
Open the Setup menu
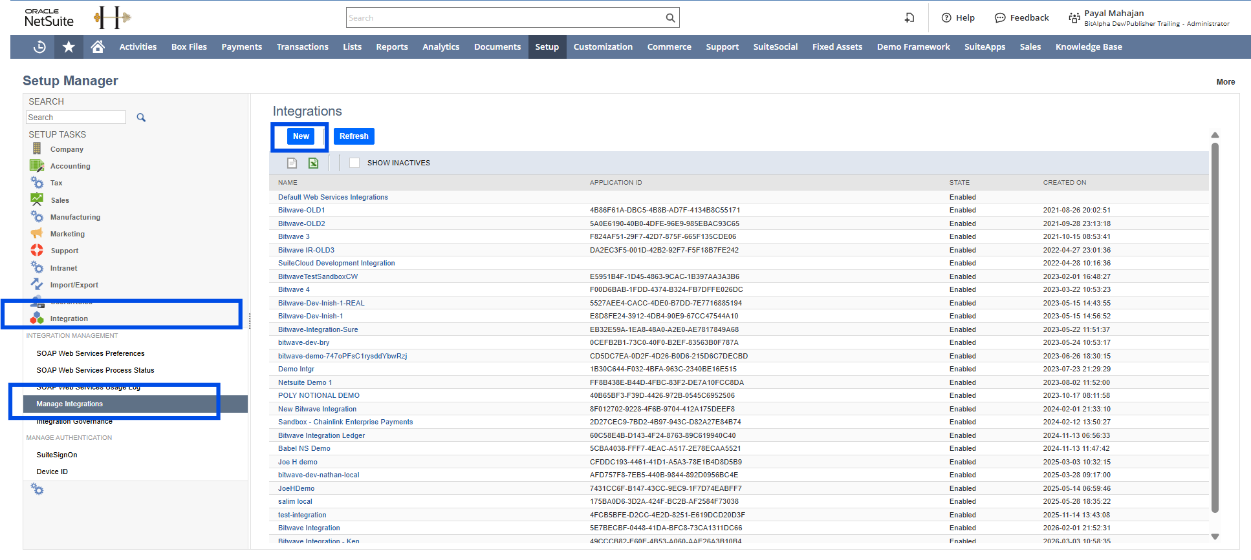click(547, 47)
